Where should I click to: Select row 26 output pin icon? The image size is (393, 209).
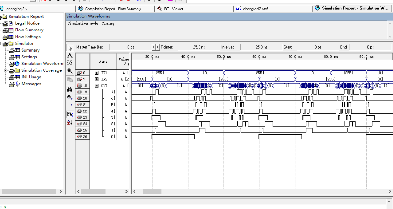coord(80,137)
